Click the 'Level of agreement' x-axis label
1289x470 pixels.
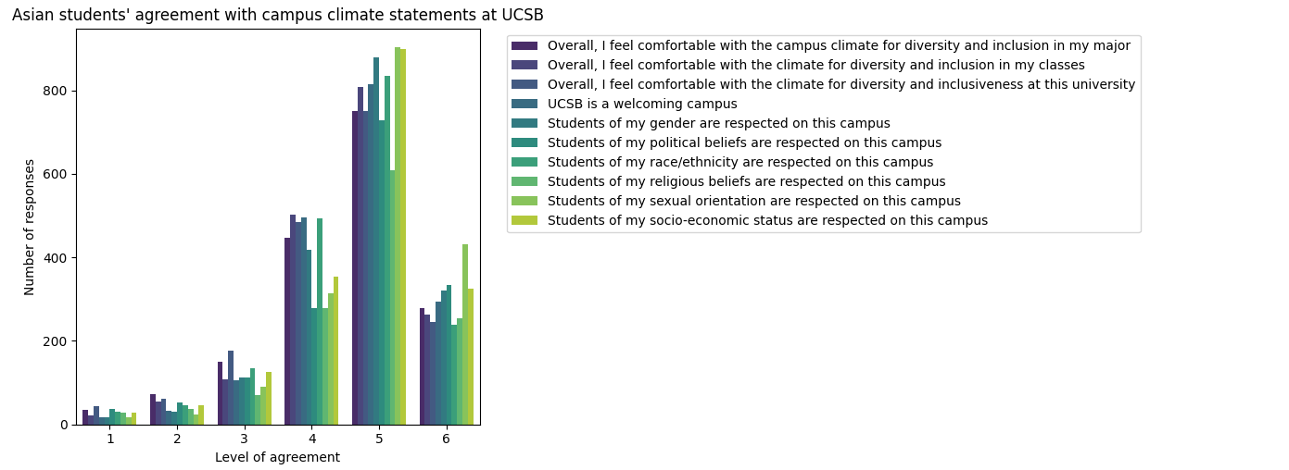click(277, 457)
